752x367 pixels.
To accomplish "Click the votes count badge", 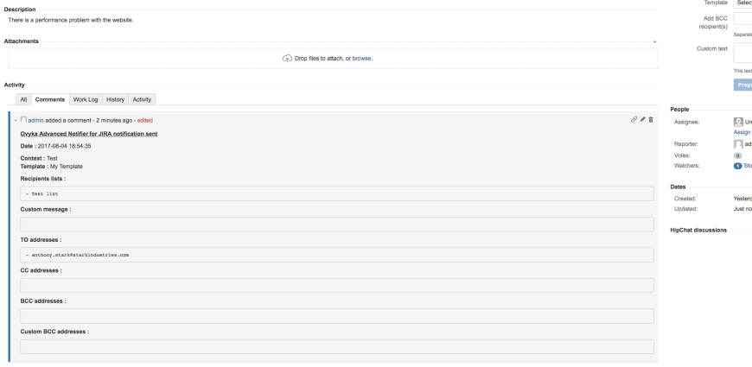I will [x=738, y=155].
